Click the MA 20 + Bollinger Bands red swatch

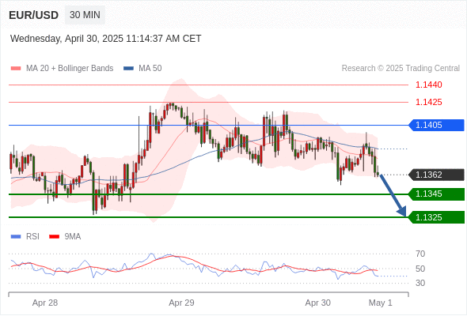tap(16, 69)
